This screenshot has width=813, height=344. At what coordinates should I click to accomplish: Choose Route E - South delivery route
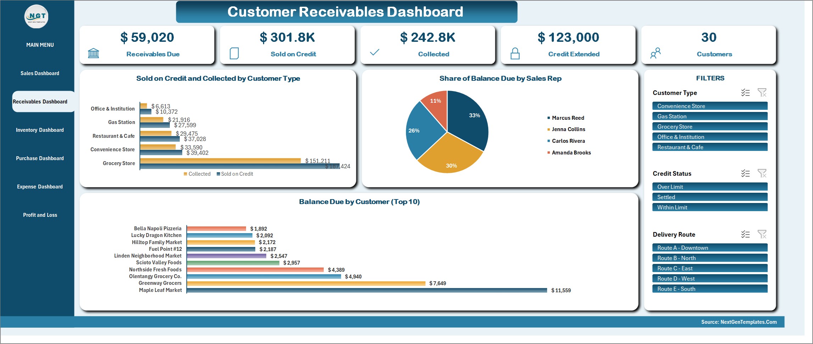[710, 289]
